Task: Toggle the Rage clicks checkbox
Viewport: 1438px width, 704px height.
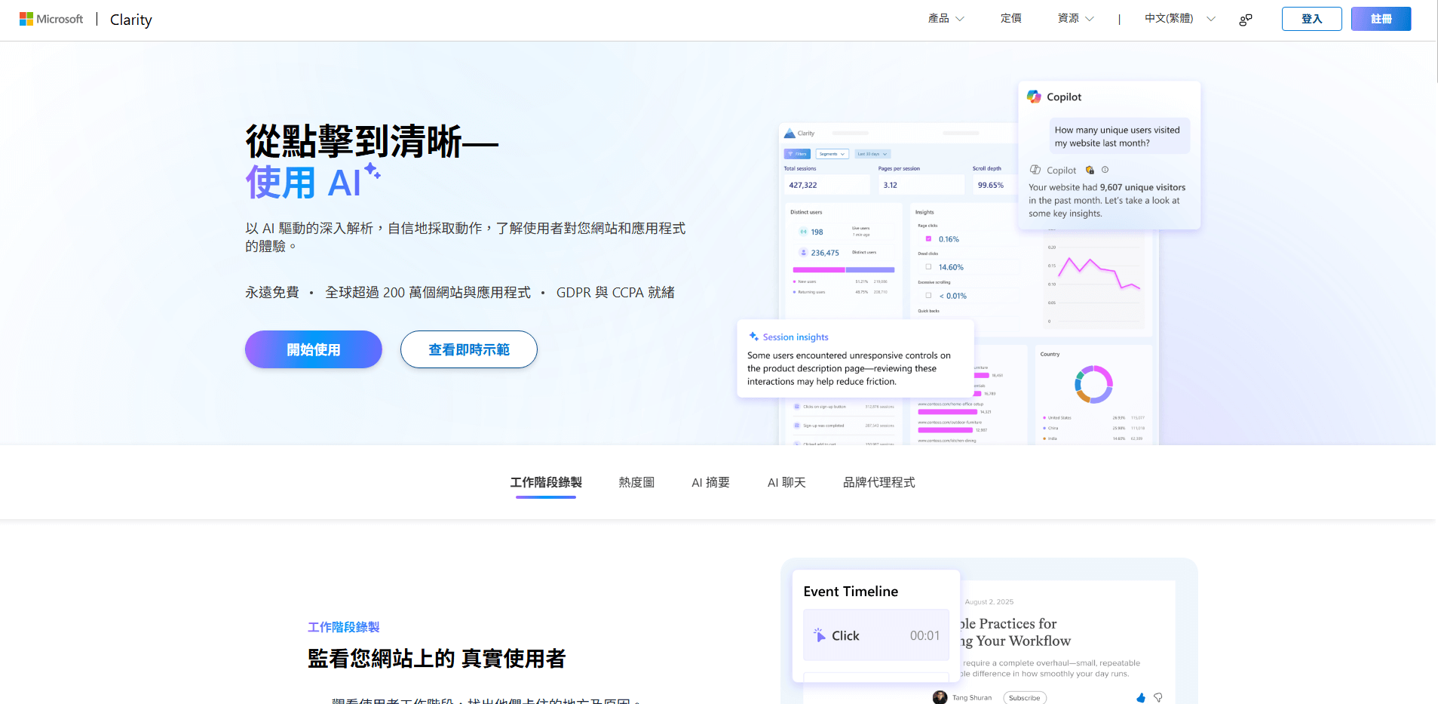Action: [x=928, y=239]
